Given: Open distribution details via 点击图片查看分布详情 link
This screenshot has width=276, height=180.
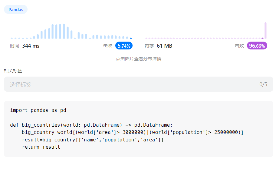Looking at the screenshot, I should [138, 58].
